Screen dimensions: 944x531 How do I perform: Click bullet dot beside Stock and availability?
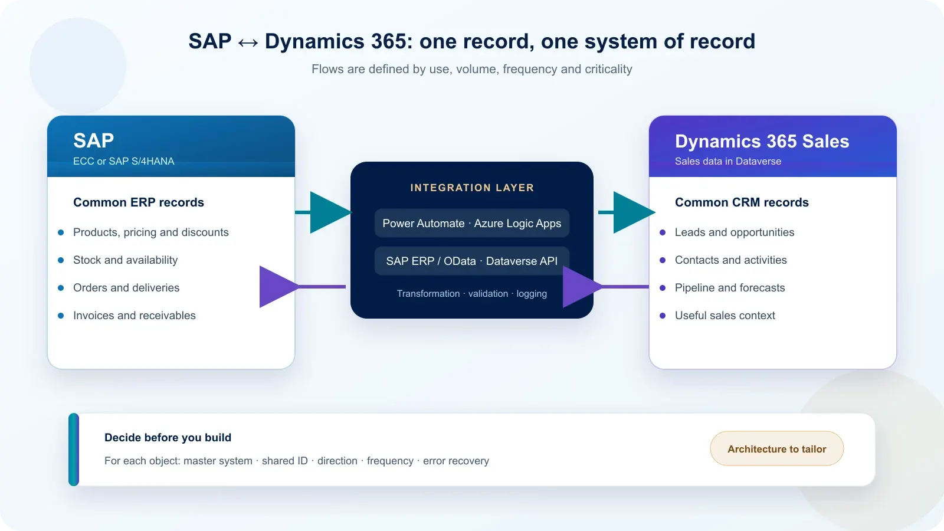pyautogui.click(x=61, y=260)
